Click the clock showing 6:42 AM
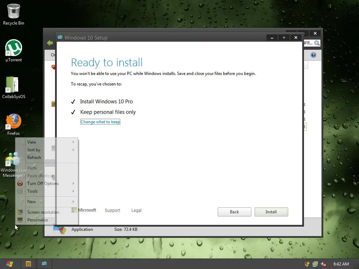359x269 pixels. 341,264
